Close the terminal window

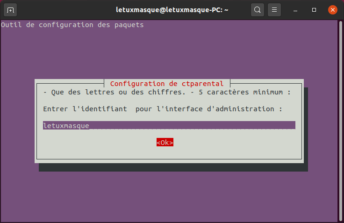333,10
